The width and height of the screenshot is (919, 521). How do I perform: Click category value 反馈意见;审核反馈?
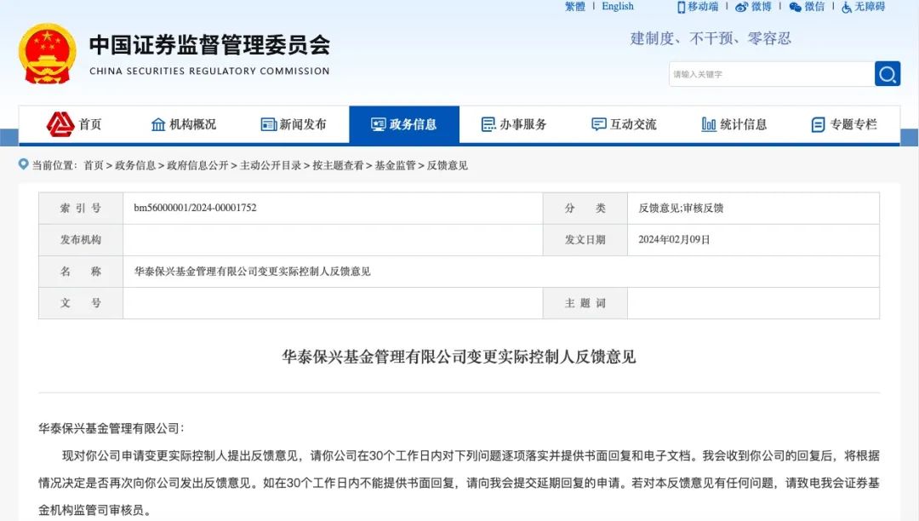[681, 208]
